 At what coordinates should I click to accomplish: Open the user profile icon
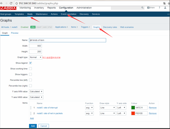pos(165,8)
